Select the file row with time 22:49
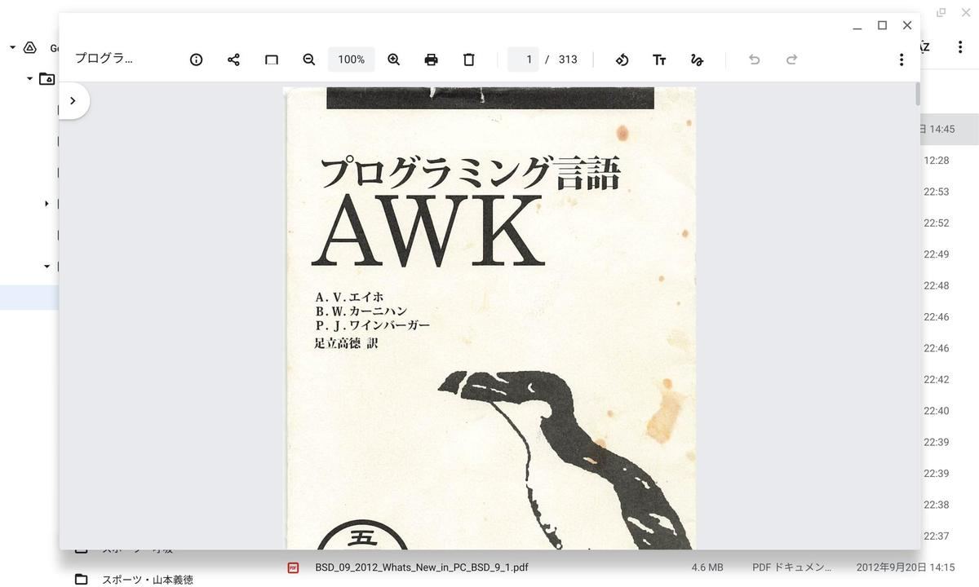 [950, 254]
